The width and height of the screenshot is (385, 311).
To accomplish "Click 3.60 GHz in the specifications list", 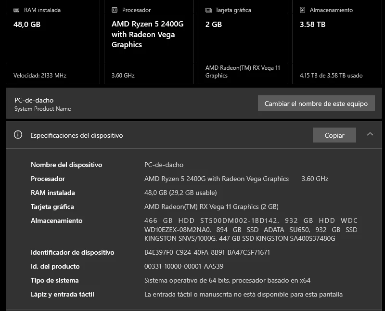I will pyautogui.click(x=315, y=179).
